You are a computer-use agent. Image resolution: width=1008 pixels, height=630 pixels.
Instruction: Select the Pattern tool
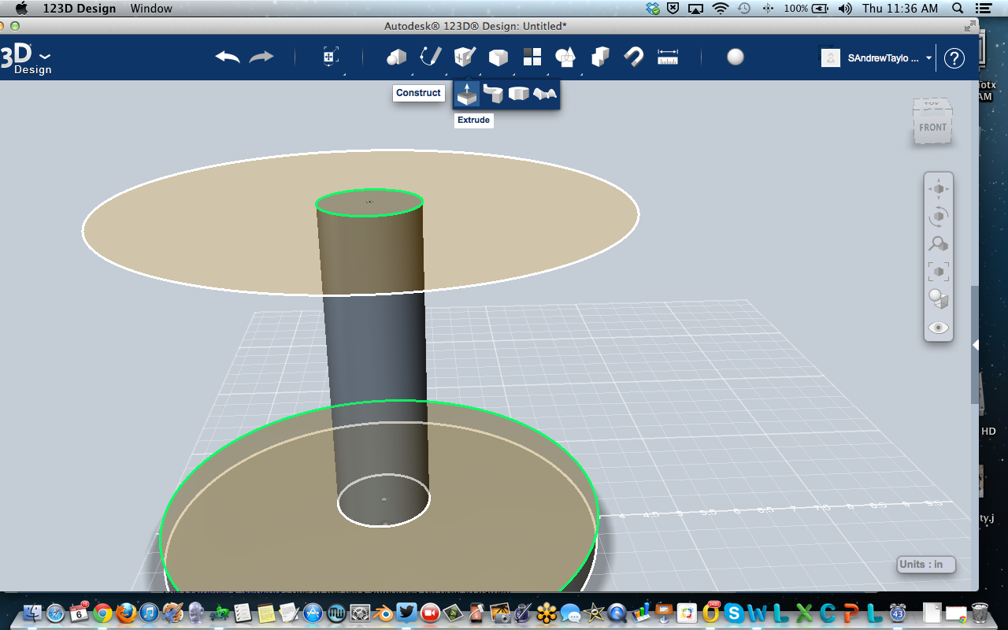click(x=532, y=57)
